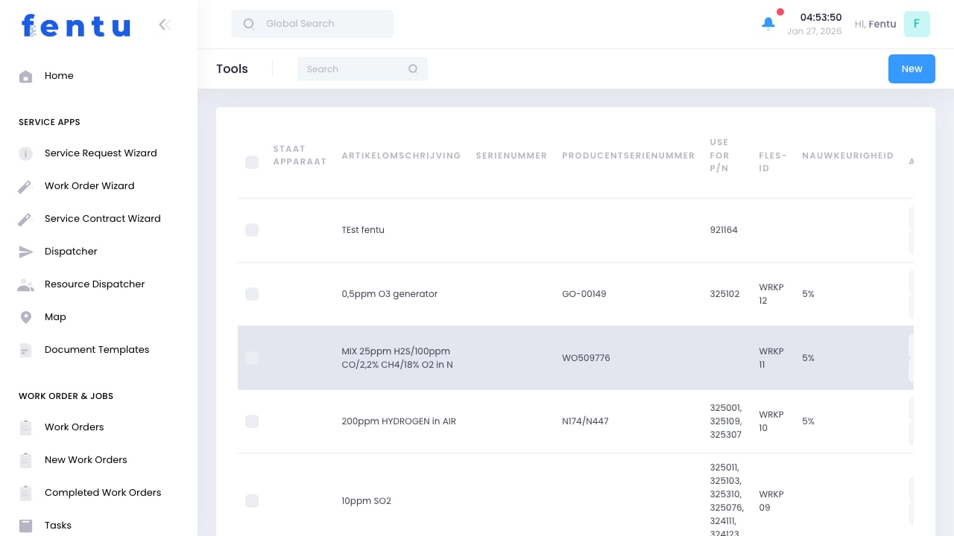
Task: Go to Dispatcher
Action: click(71, 252)
